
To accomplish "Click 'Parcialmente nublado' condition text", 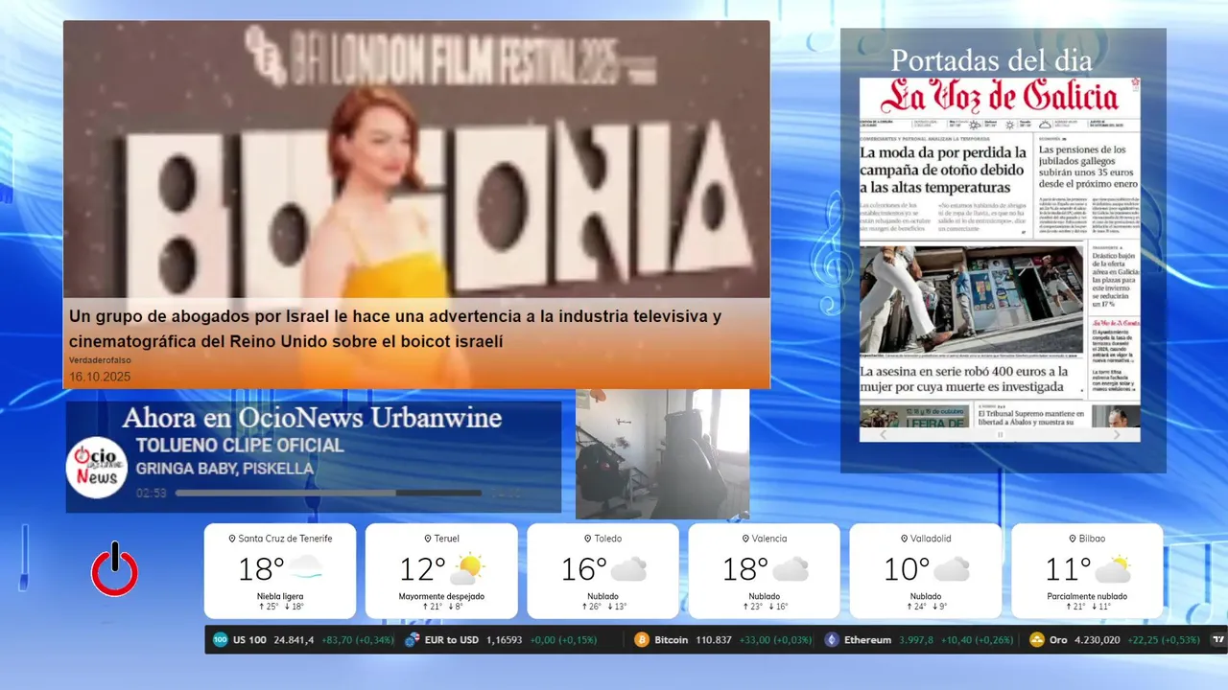I will tap(1087, 596).
